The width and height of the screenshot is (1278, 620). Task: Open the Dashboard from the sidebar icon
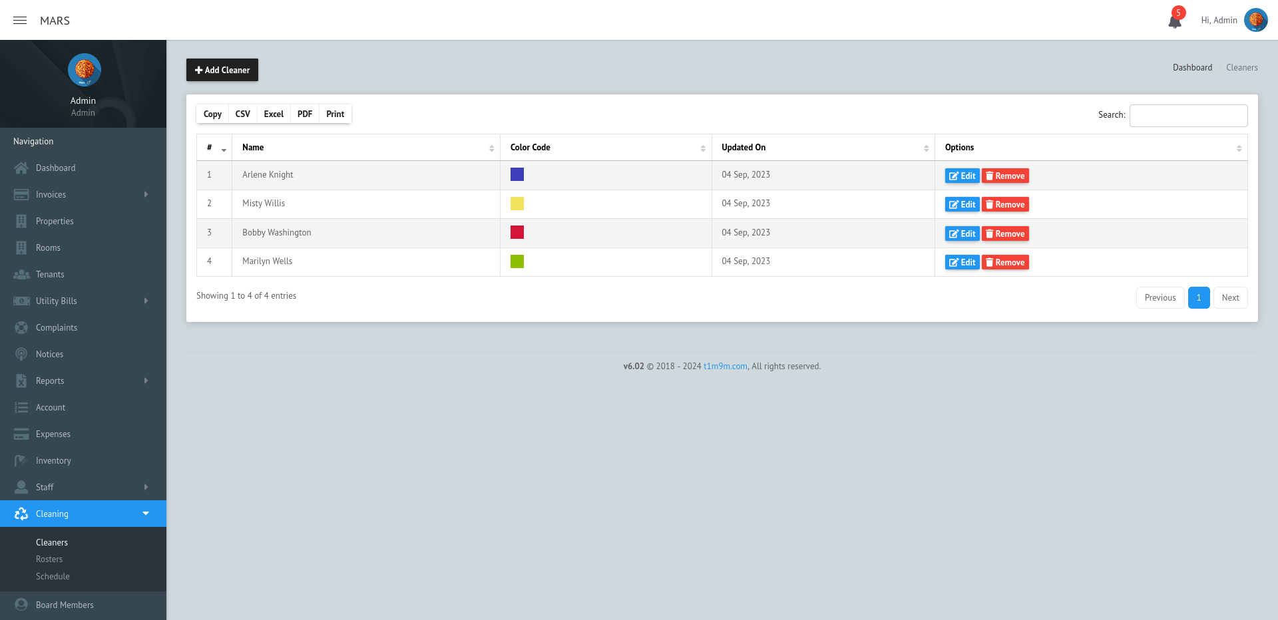[22, 168]
